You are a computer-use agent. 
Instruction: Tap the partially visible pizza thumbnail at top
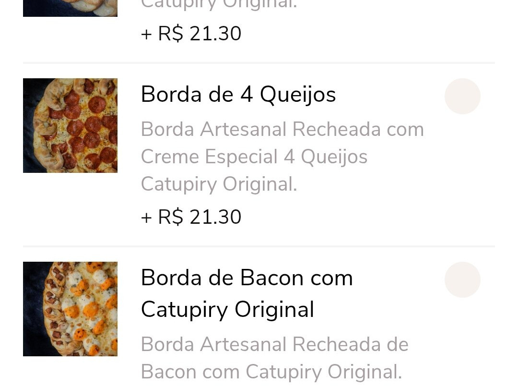70,8
